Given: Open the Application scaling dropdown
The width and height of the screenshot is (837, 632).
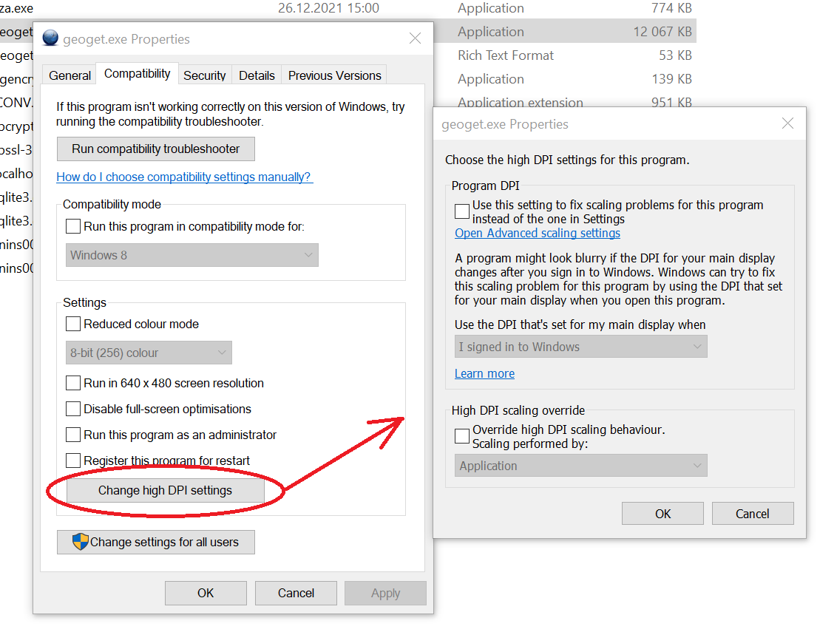Looking at the screenshot, I should pyautogui.click(x=580, y=466).
